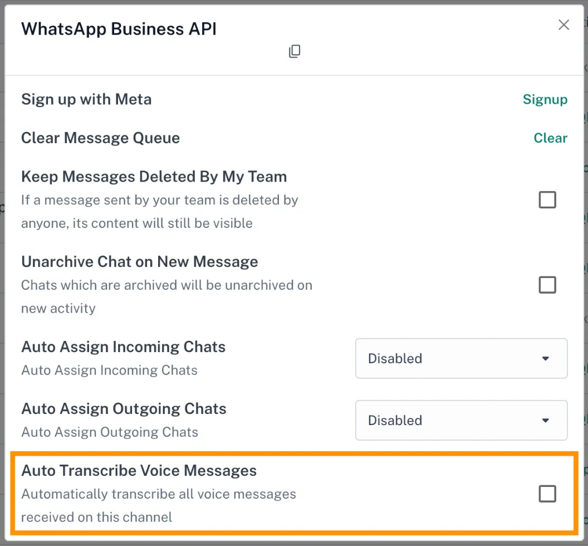
Task: Click the Unarchive Chat on New Message heading
Action: (x=139, y=262)
